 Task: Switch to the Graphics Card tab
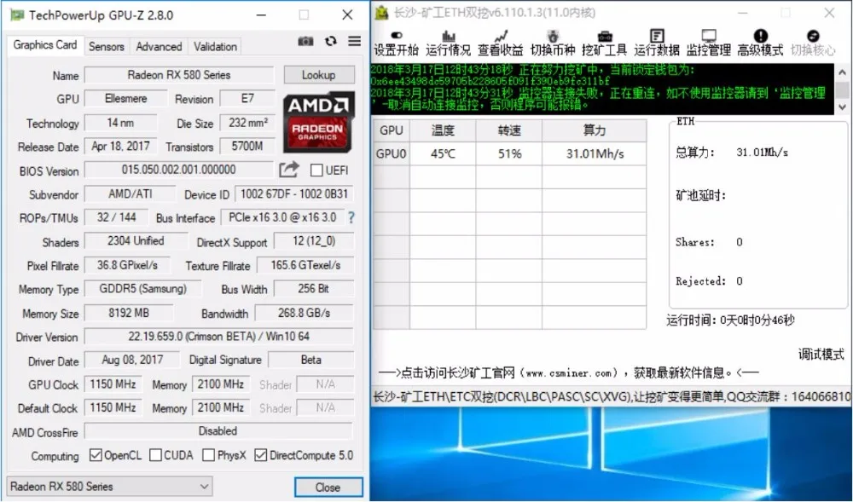(x=45, y=45)
